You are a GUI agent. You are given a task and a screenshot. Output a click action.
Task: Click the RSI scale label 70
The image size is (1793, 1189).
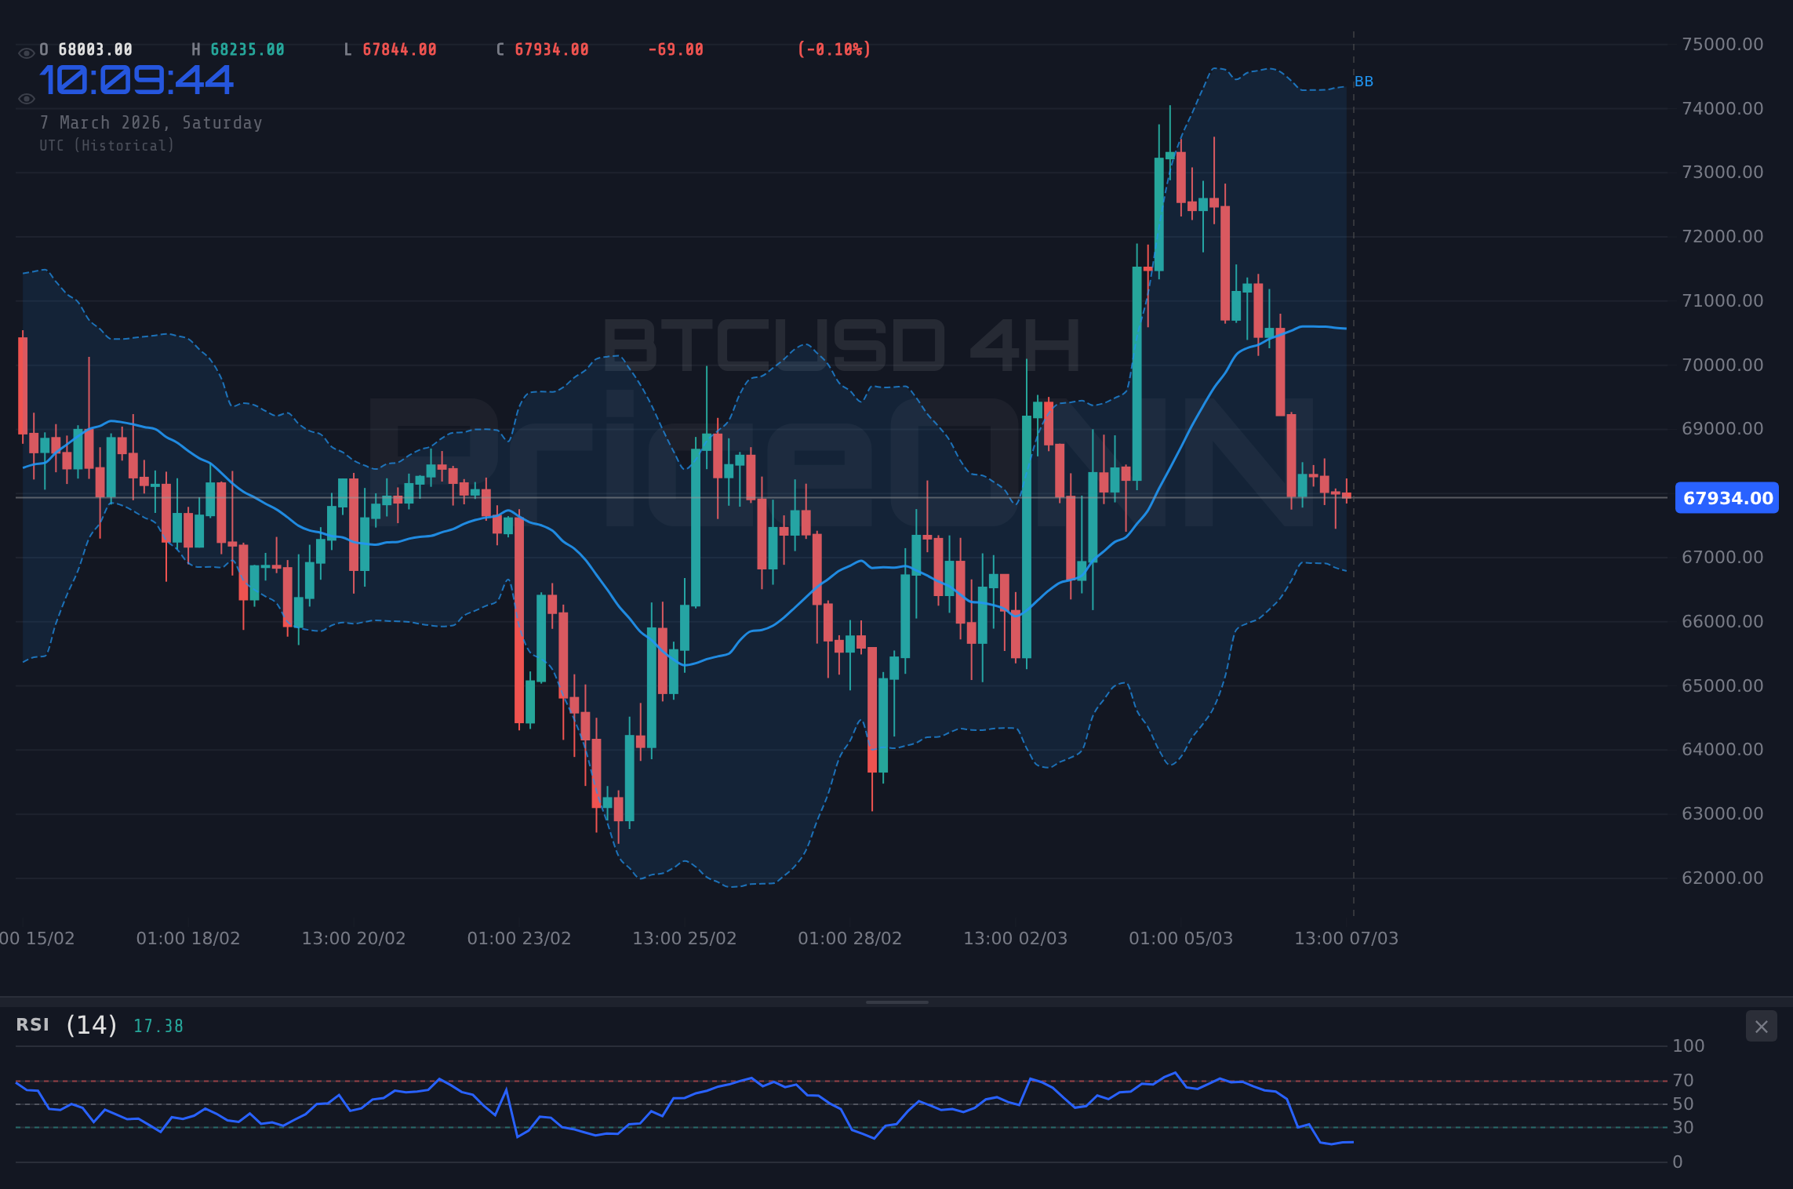(x=1683, y=1081)
